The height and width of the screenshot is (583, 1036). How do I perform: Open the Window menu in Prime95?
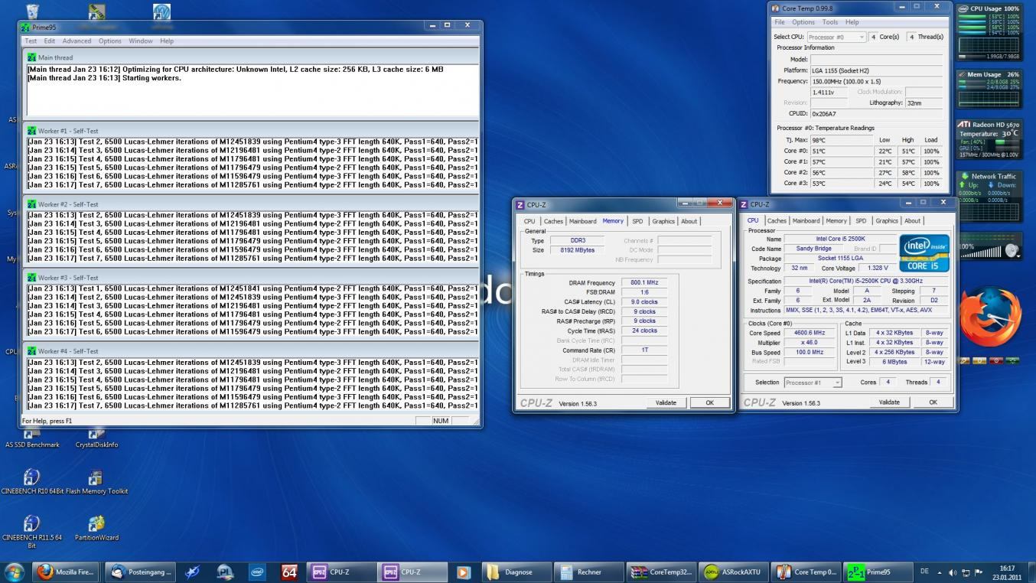(141, 41)
